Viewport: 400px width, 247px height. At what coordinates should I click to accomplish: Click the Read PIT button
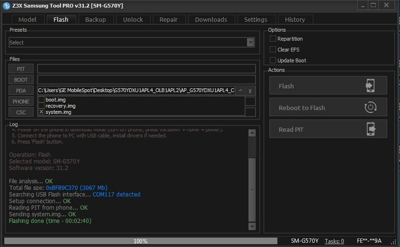coord(328,129)
